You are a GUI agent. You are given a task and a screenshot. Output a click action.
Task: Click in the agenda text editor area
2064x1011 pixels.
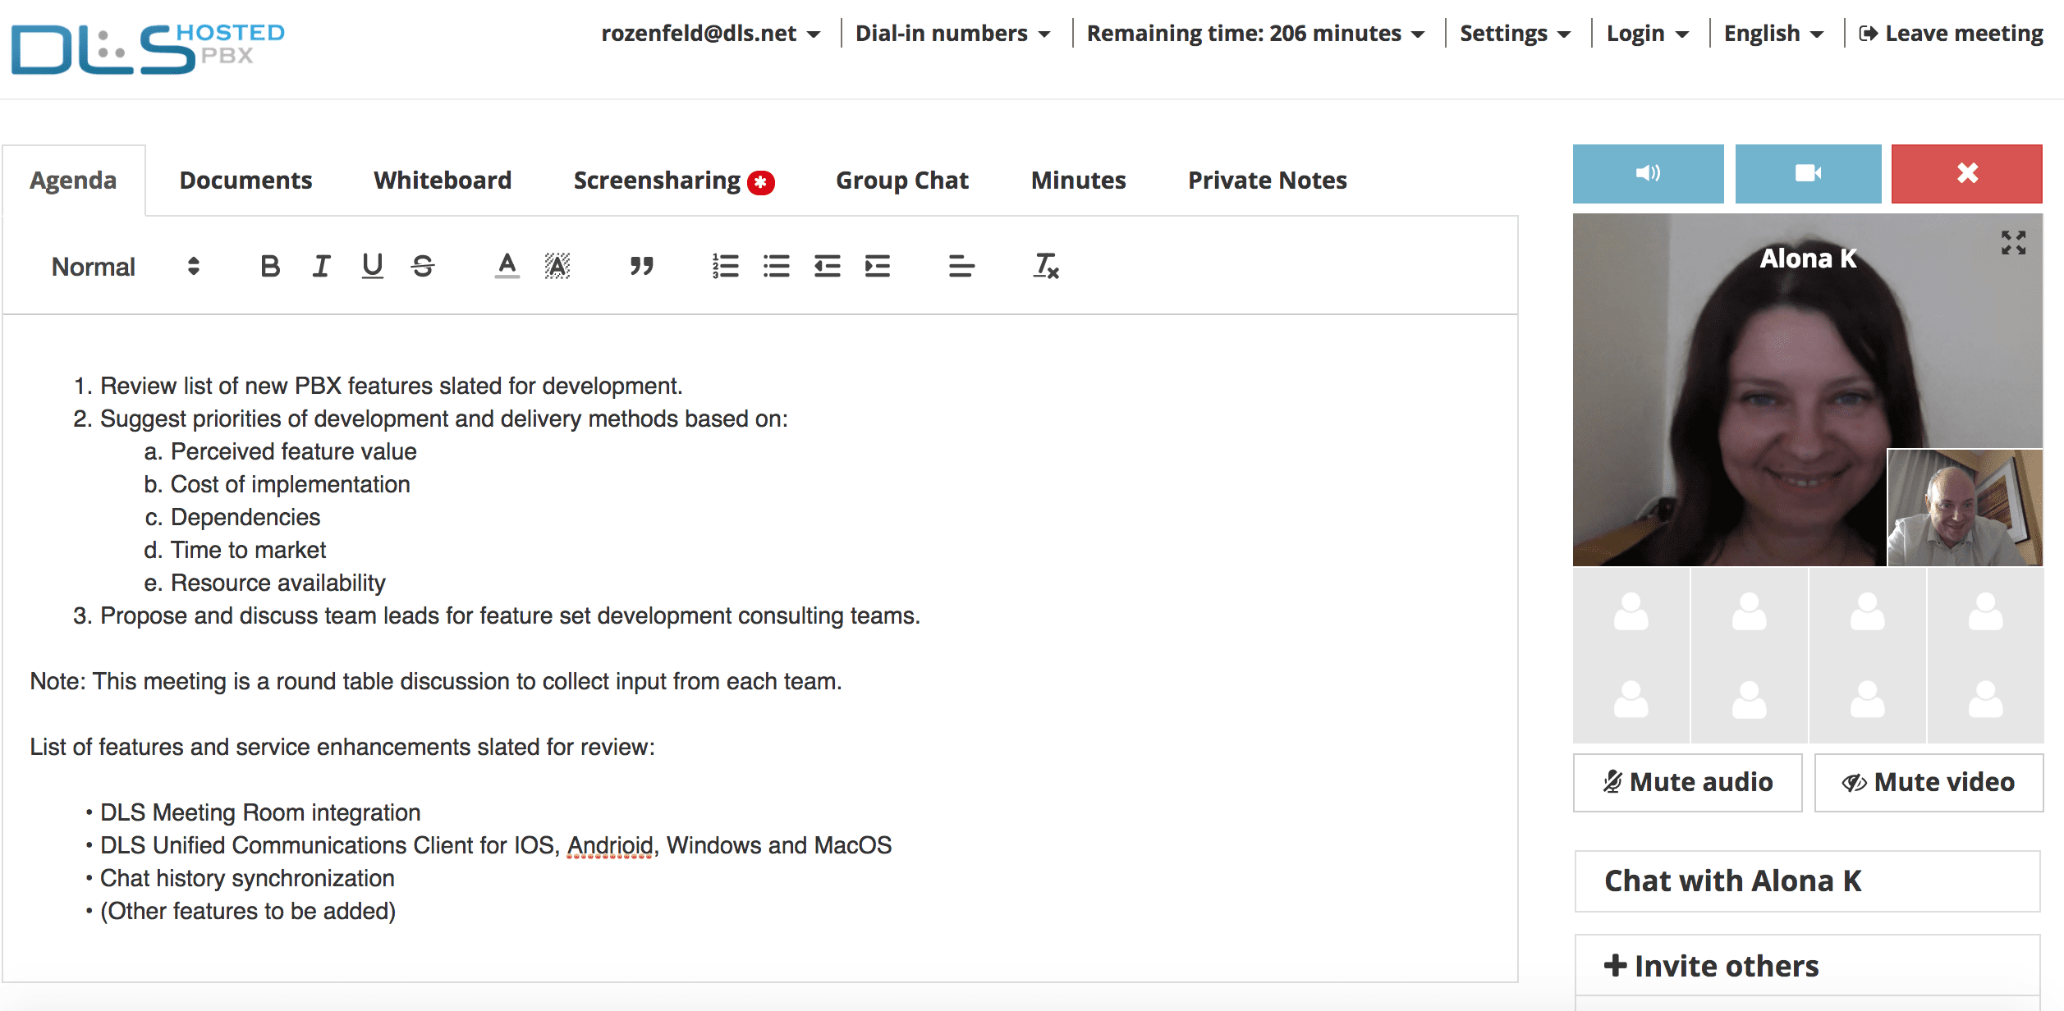[x=759, y=648]
